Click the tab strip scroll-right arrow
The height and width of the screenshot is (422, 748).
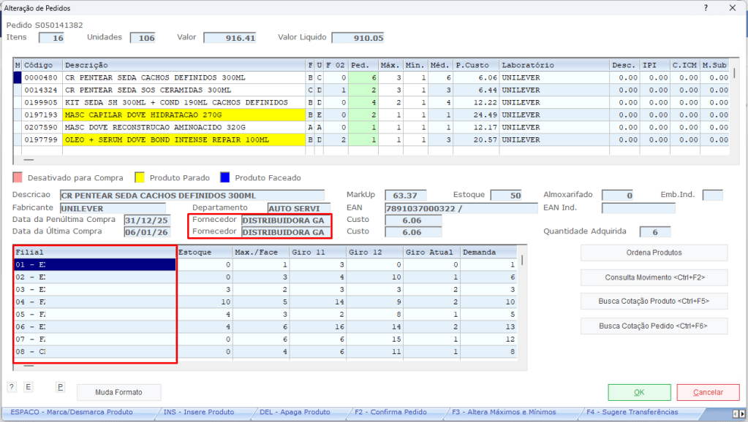pos(742,413)
